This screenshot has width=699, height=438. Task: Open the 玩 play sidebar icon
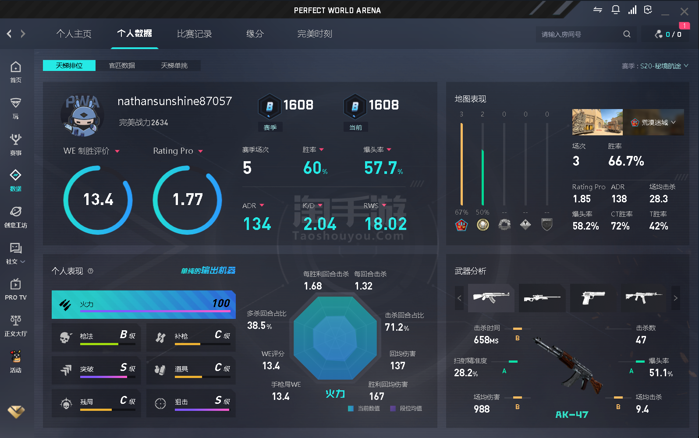pyautogui.click(x=16, y=108)
